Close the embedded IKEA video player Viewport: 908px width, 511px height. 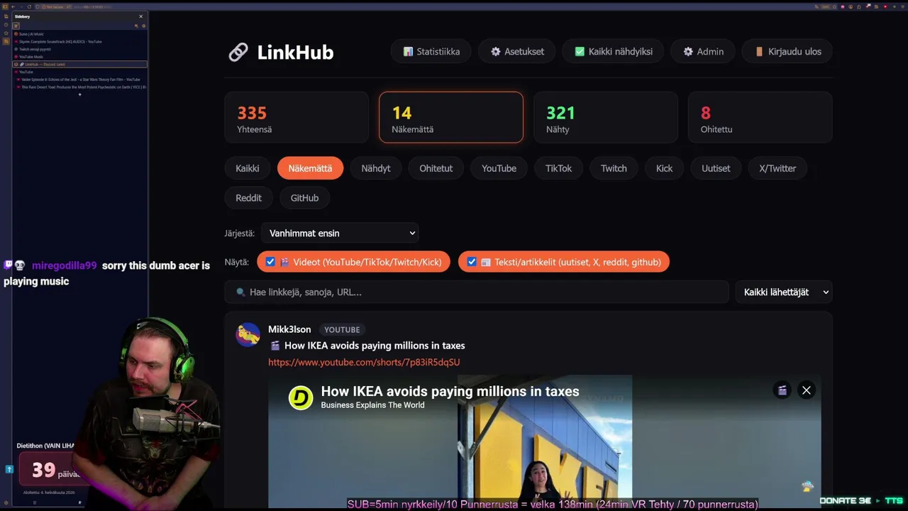pyautogui.click(x=806, y=390)
